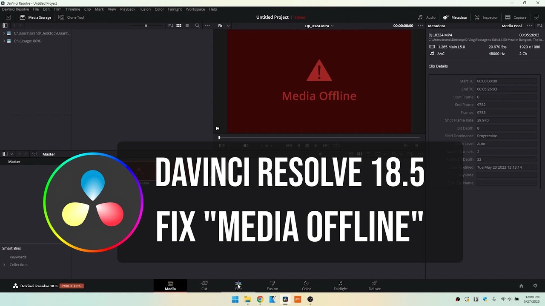Open media storage options three-dot menu
The height and width of the screenshot is (306, 545).
[208, 25]
